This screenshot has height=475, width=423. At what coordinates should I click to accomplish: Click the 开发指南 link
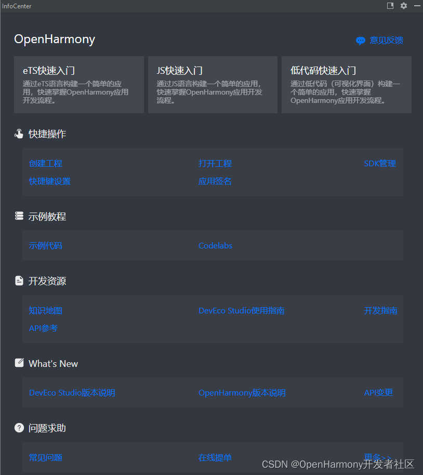(380, 310)
